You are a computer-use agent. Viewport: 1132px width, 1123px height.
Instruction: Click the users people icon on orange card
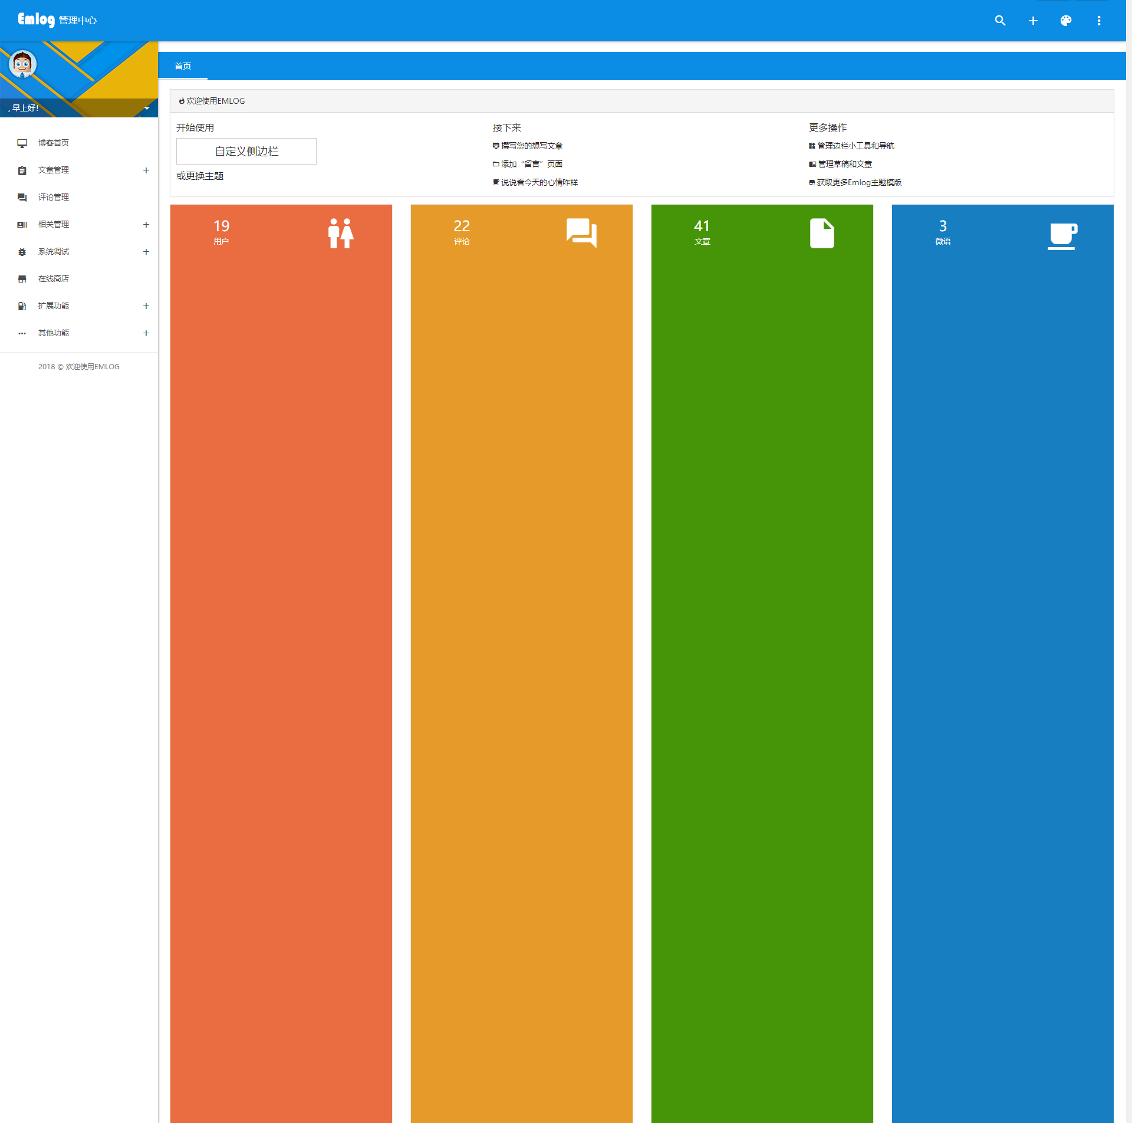pyautogui.click(x=341, y=233)
